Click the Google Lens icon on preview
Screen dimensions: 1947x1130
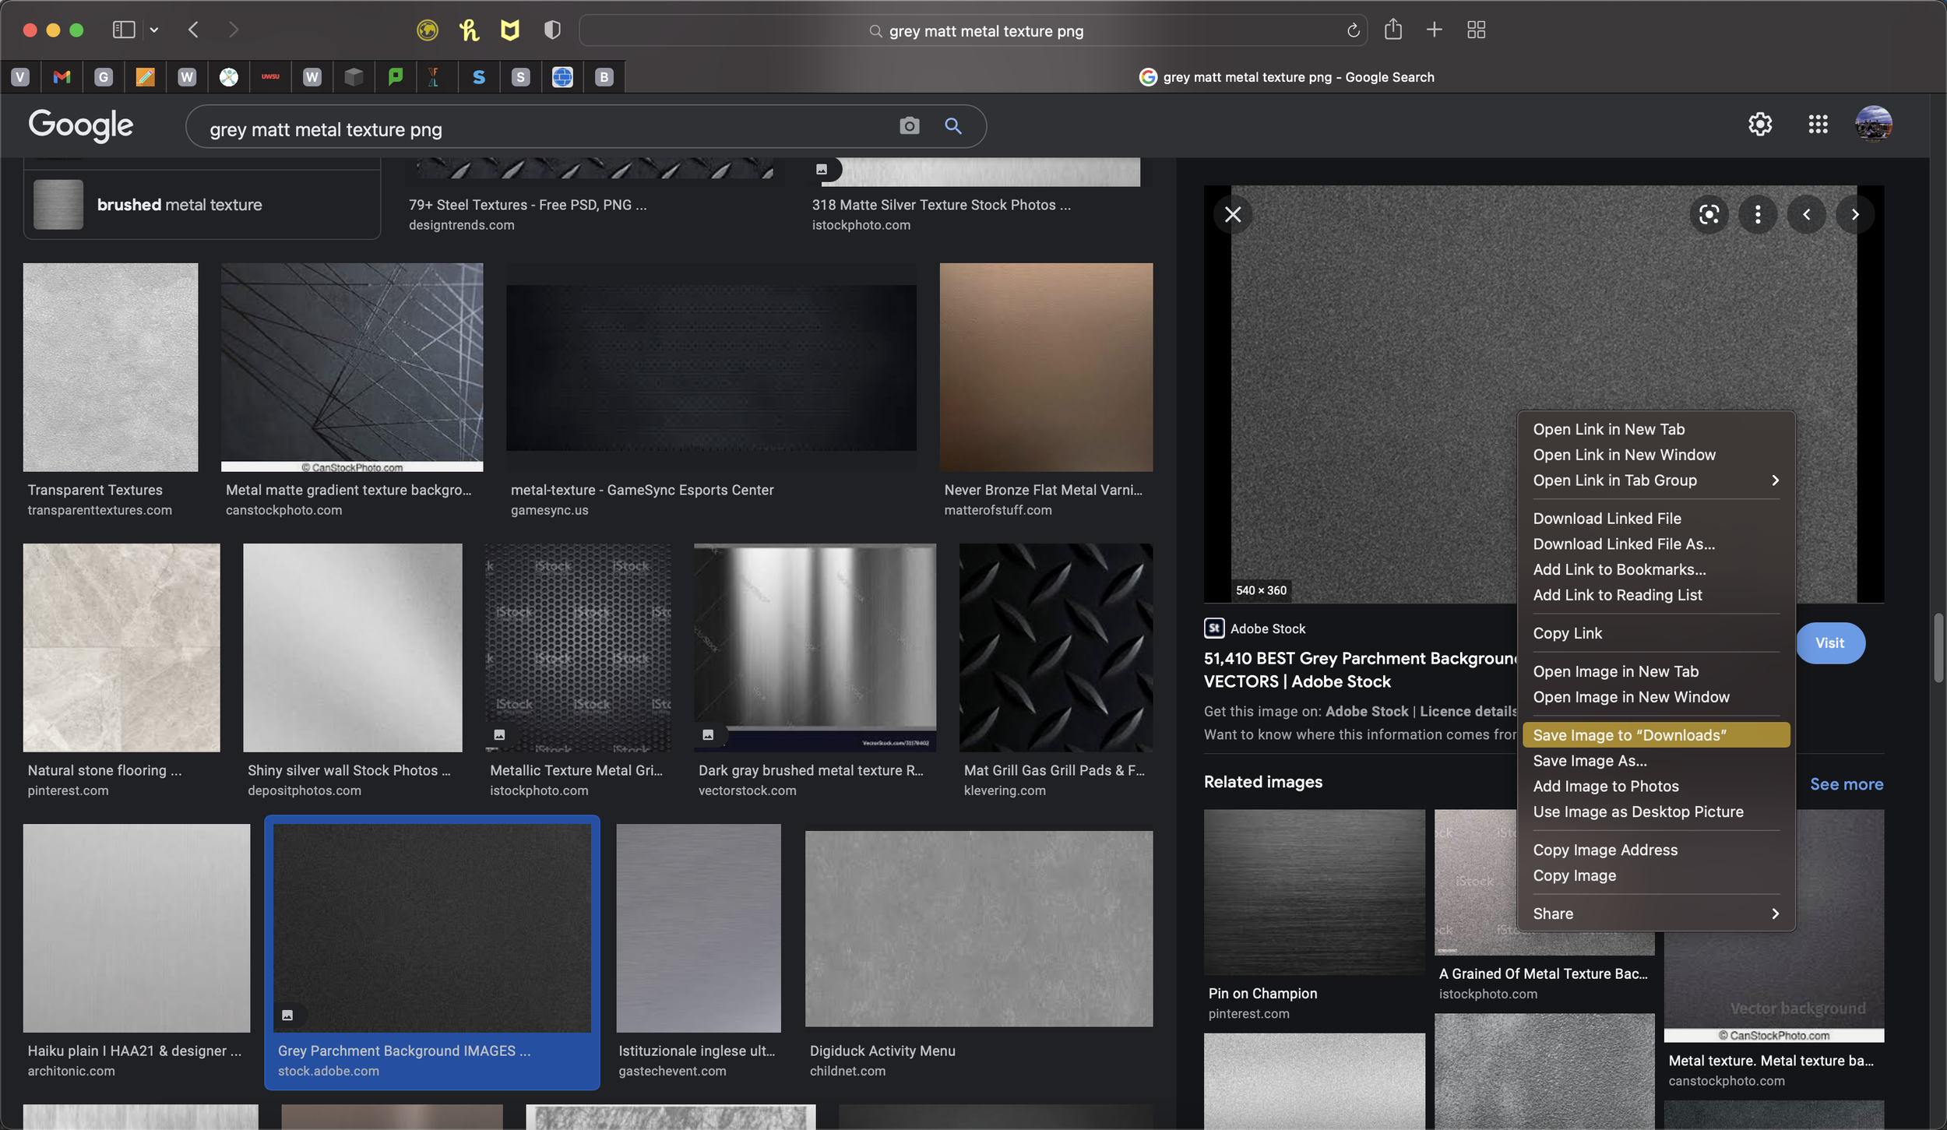[x=1709, y=214]
